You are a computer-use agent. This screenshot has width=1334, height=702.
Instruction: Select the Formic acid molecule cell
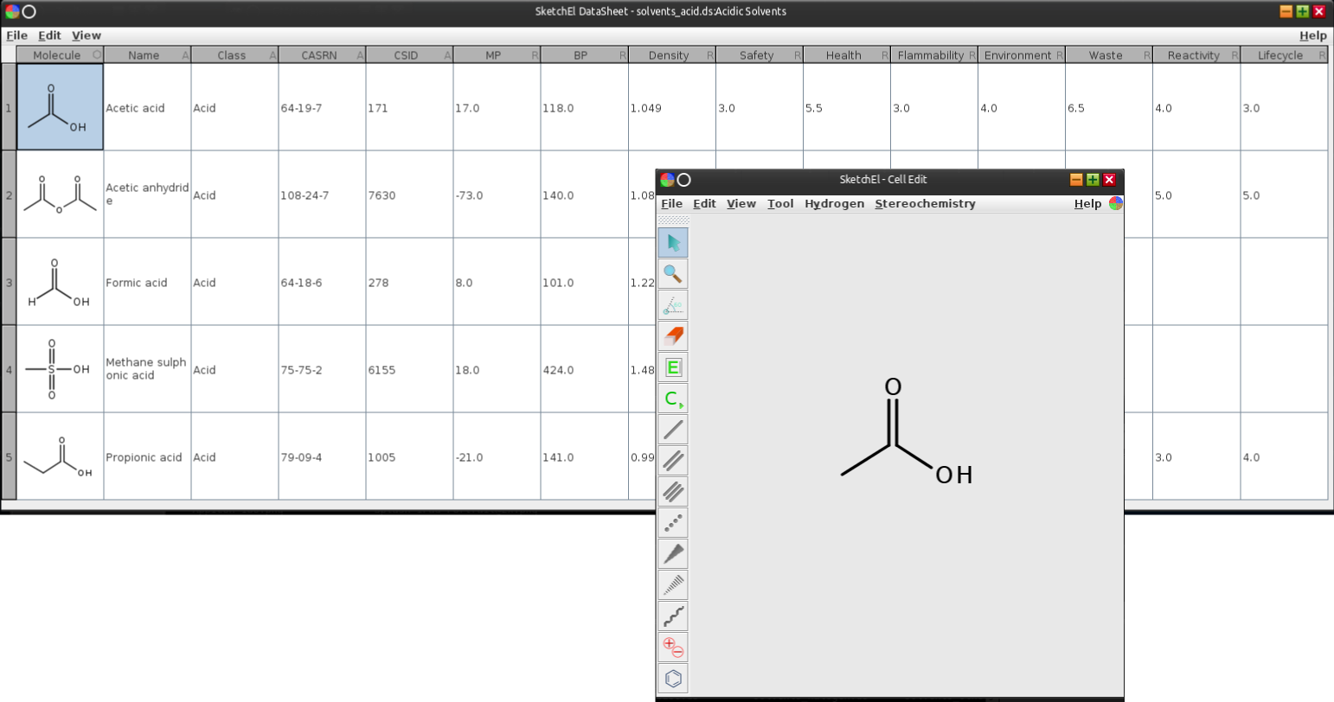tap(60, 283)
